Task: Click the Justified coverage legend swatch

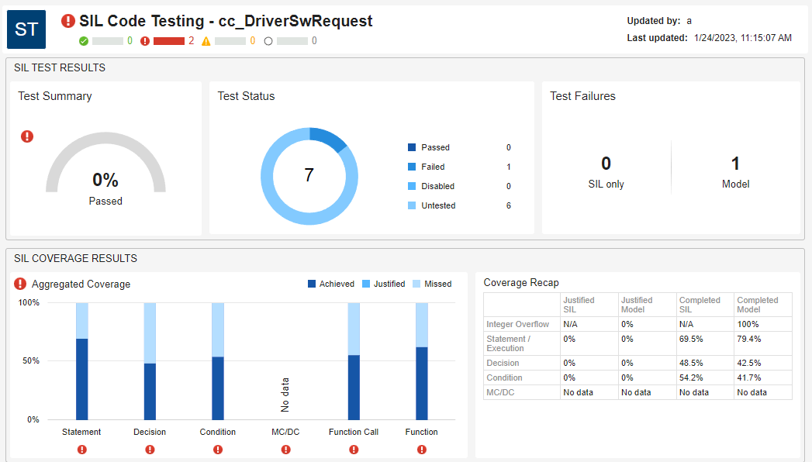Action: 366,284
